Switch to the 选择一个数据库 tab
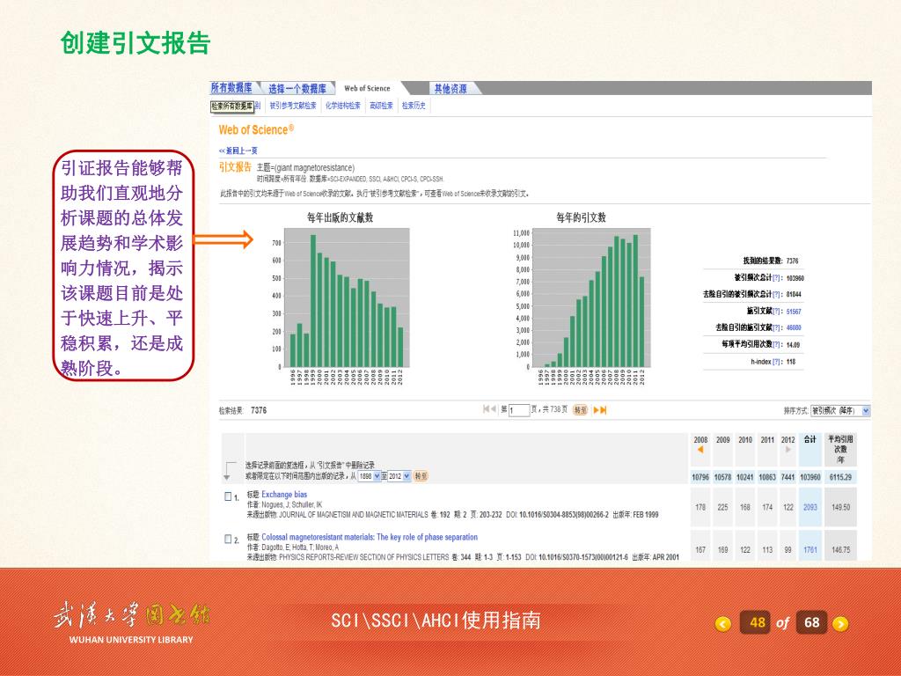This screenshot has height=676, width=901. coord(297,89)
